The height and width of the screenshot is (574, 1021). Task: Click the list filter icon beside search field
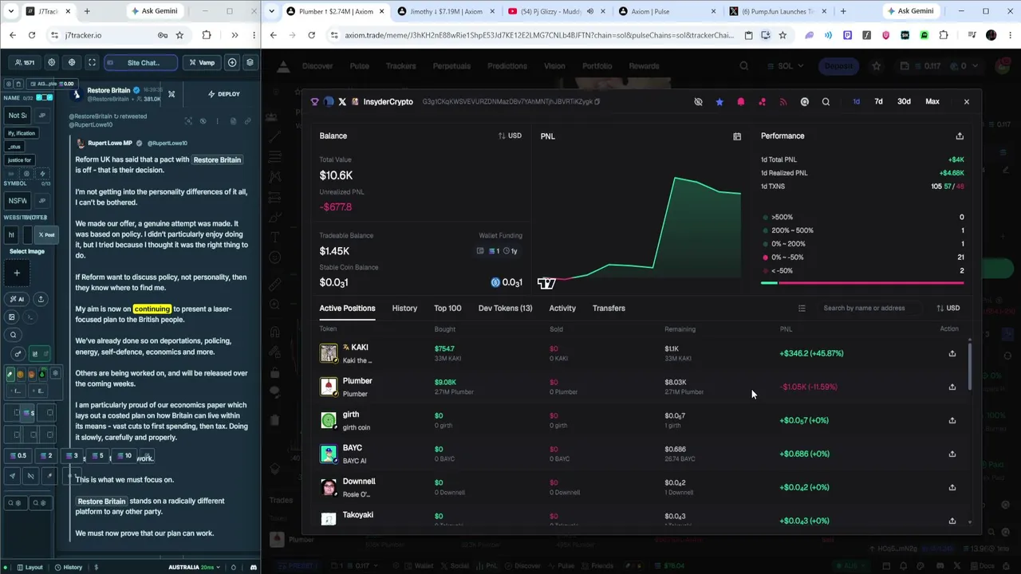pyautogui.click(x=802, y=309)
